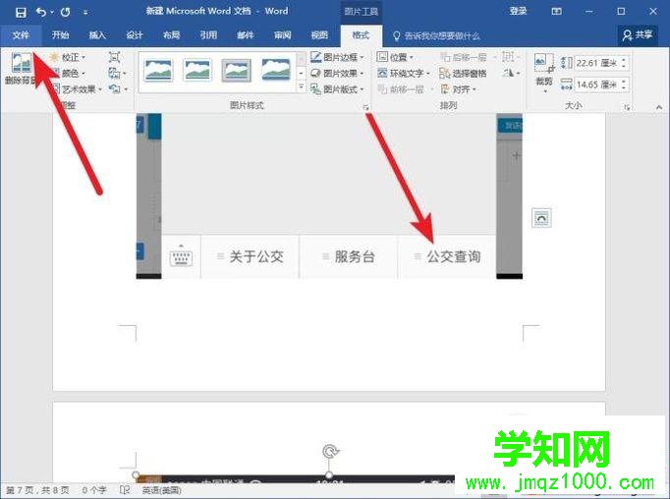670x499 pixels.
Task: Click the change picture icon
Action: point(116,74)
